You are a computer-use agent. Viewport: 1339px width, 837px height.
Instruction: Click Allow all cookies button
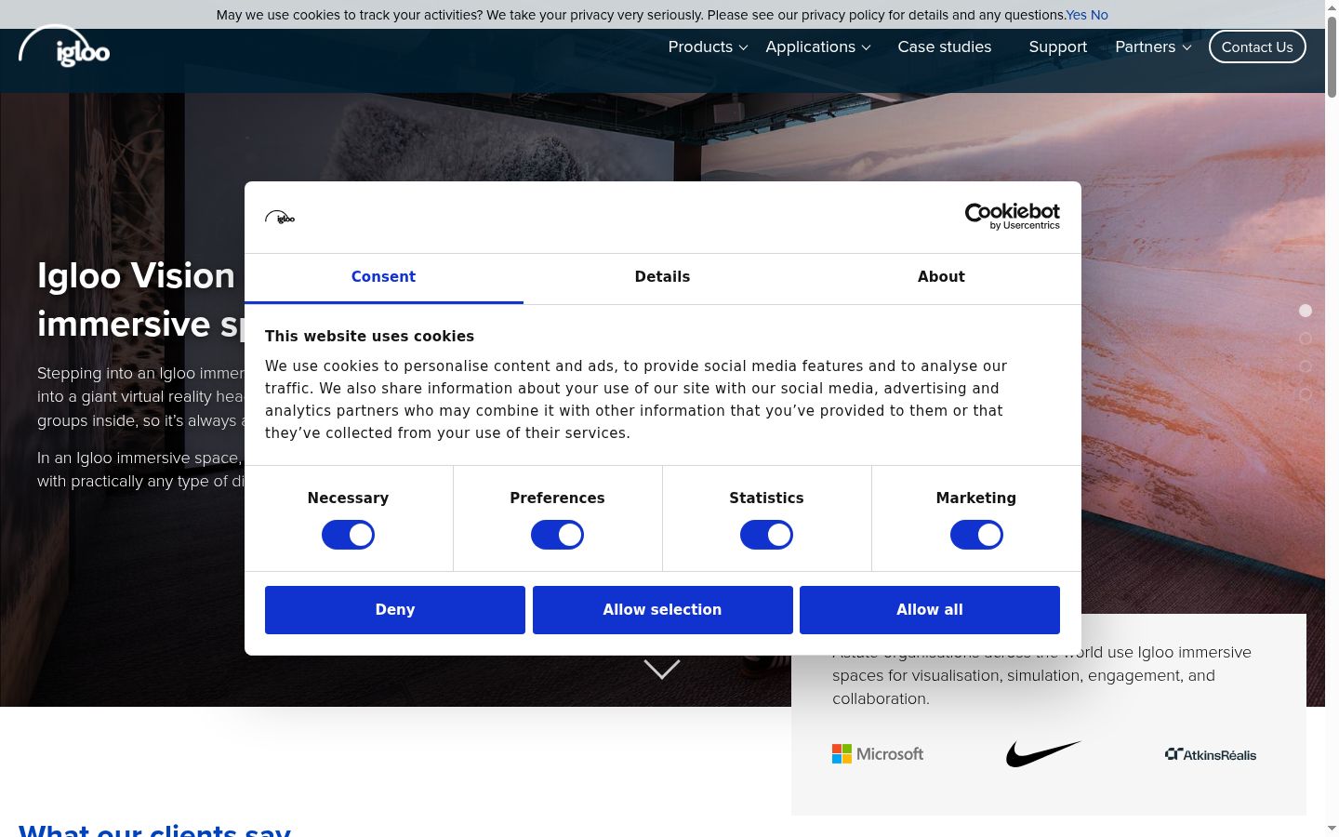930,610
